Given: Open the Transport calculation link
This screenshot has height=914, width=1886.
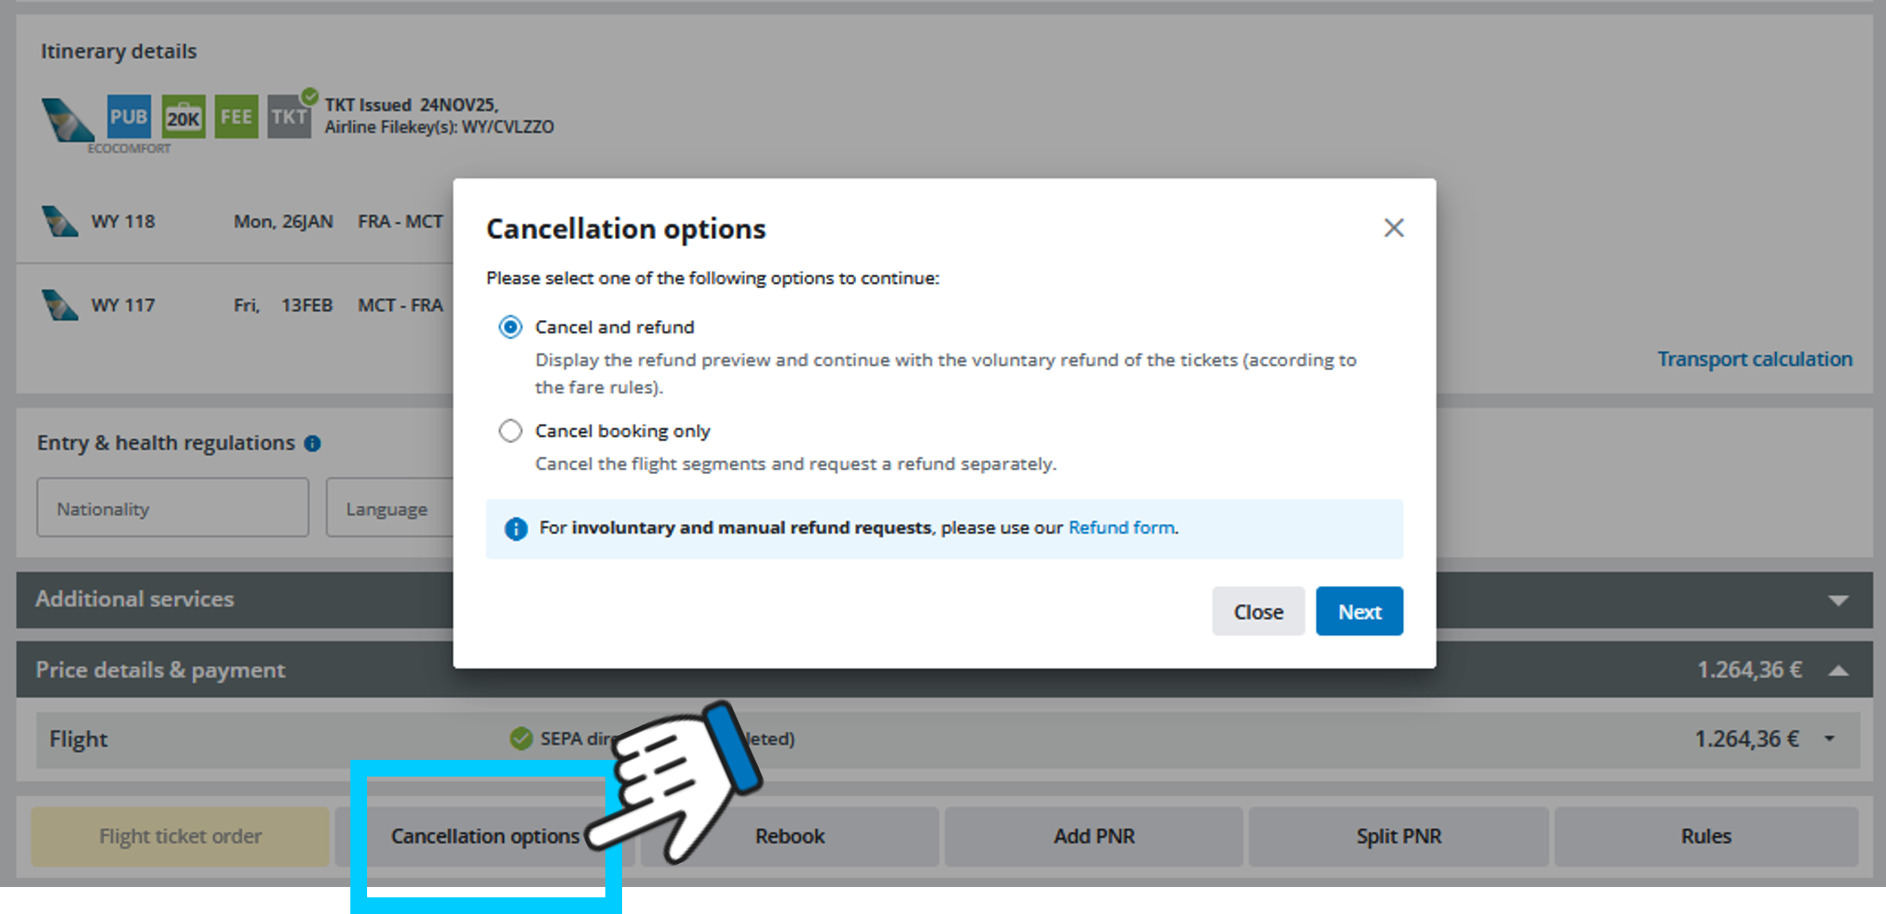Looking at the screenshot, I should 1754,360.
